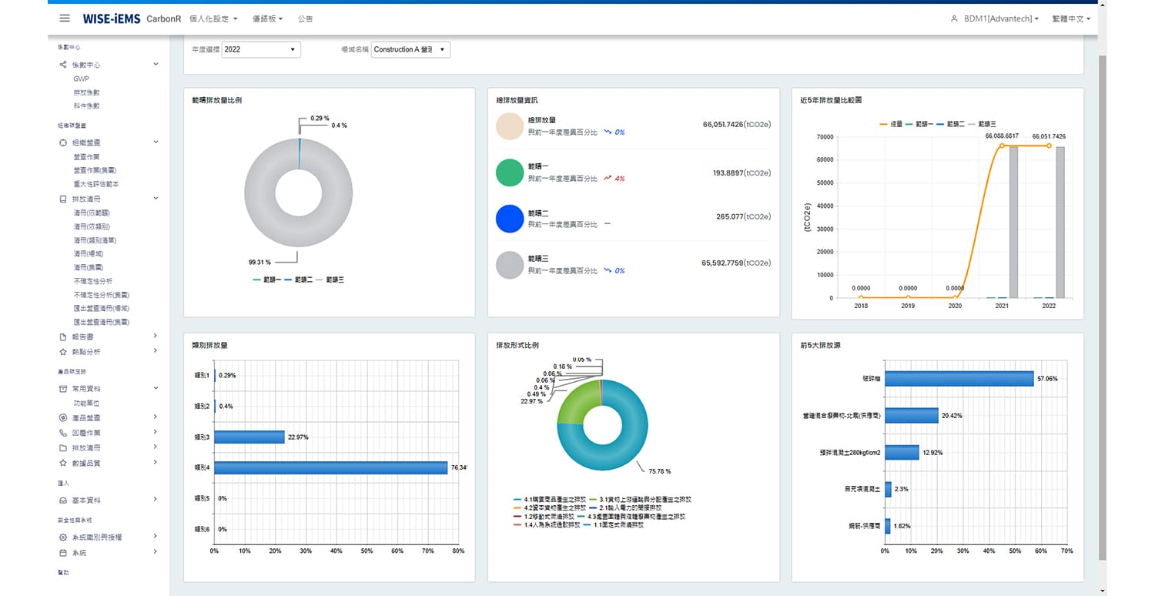The image size is (1155, 596).
Task: Click the green 範疇一 color circle
Action: click(510, 173)
